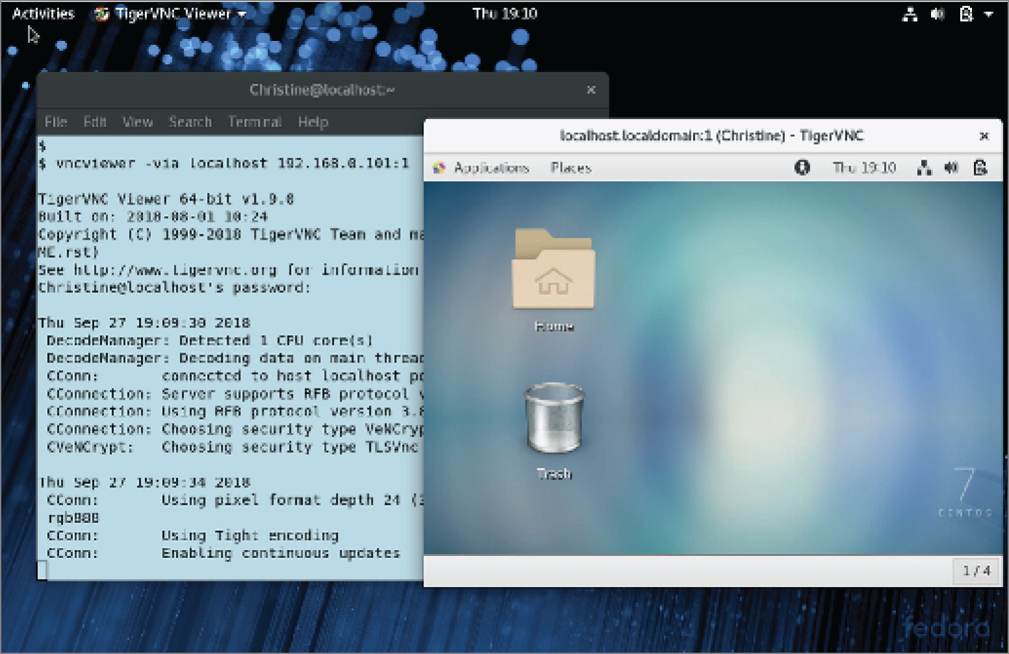Click the http://www.tigervnc.org link text

(175, 270)
